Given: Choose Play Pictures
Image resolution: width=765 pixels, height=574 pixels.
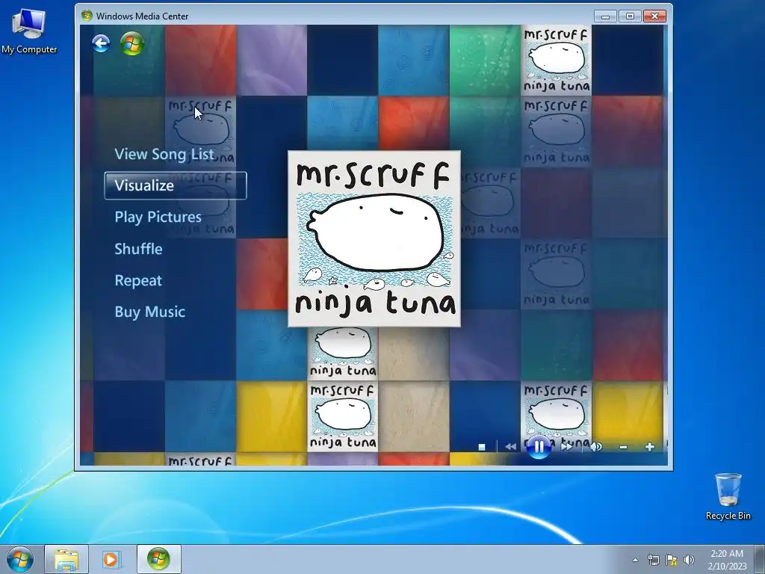Looking at the screenshot, I should (158, 217).
